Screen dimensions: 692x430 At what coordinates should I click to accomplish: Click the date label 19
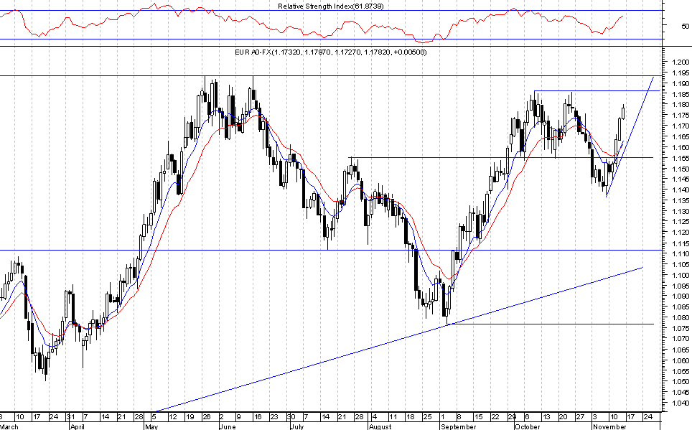click(190, 417)
